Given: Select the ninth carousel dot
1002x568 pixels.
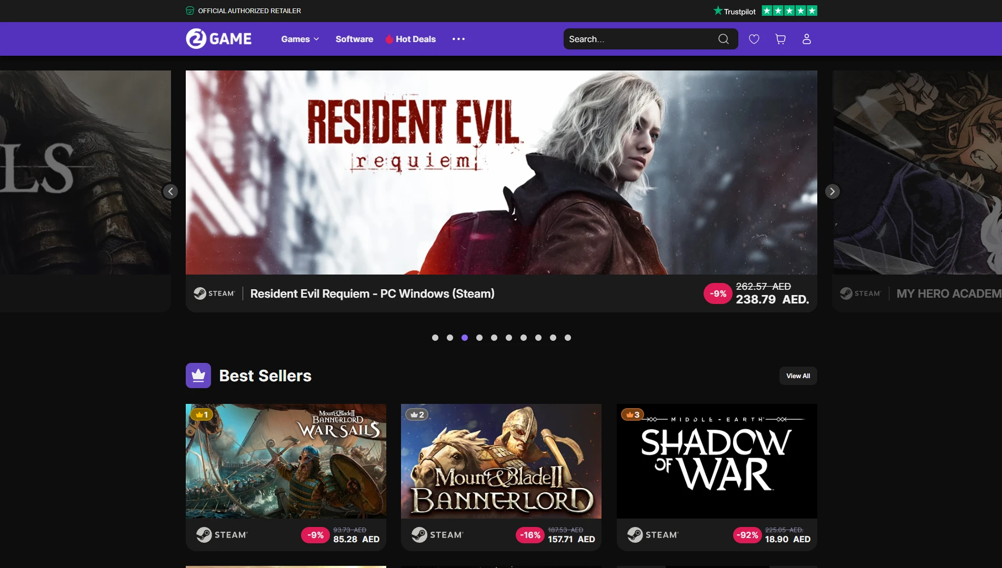Looking at the screenshot, I should pos(553,338).
